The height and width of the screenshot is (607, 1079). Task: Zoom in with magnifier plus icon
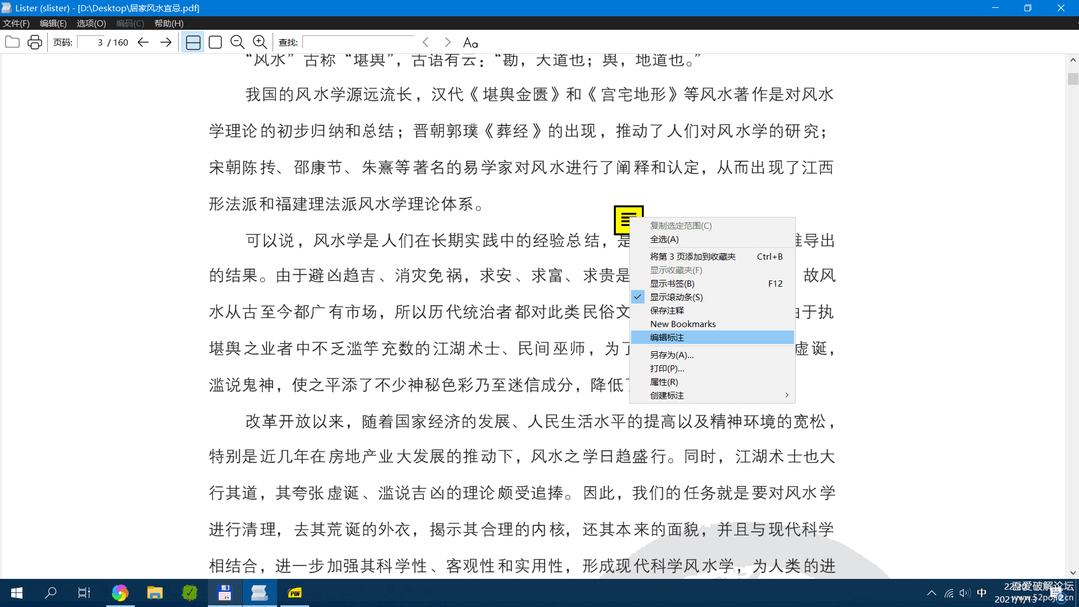[260, 42]
